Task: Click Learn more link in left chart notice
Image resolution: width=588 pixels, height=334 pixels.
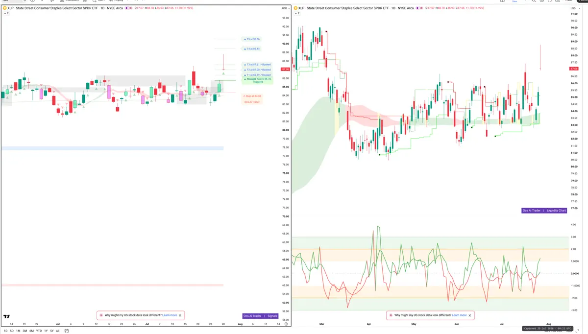Action: click(x=170, y=315)
